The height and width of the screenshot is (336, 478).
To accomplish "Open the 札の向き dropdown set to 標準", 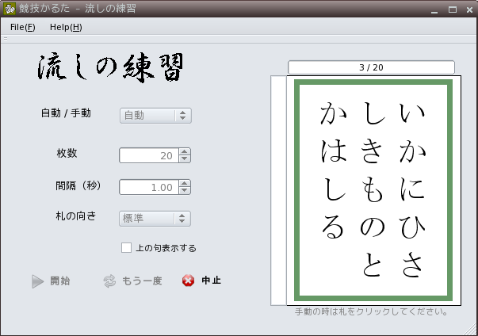I will click(155, 219).
